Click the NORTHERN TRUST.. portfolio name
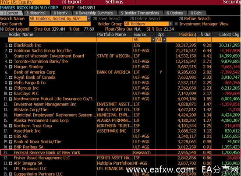This screenshot has height=176, width=241. pos(114,126)
